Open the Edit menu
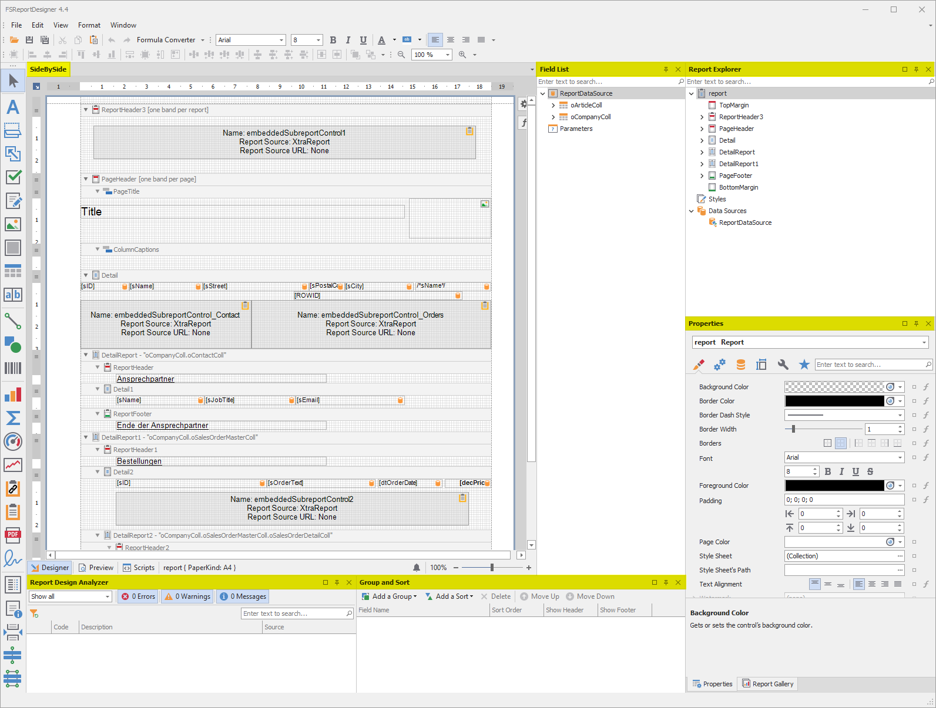The width and height of the screenshot is (936, 708). click(38, 25)
